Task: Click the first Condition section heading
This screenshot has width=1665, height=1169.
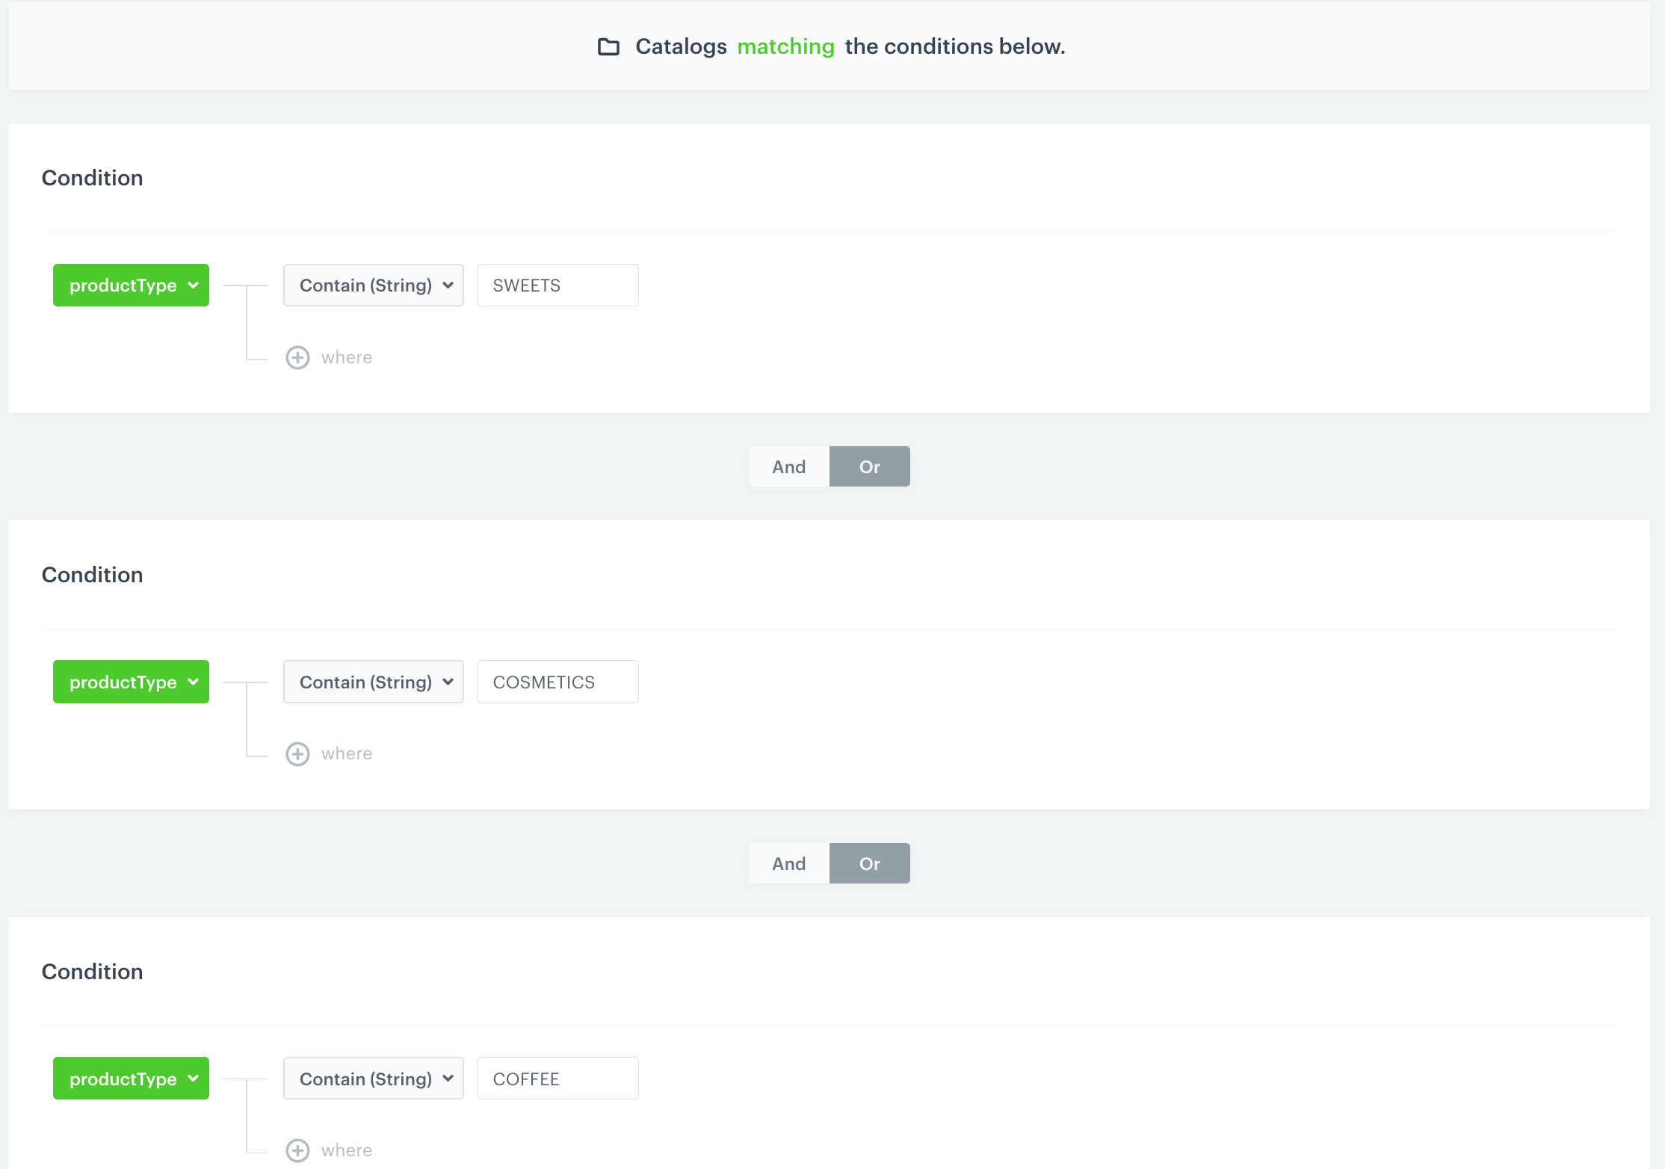Action: click(x=92, y=178)
